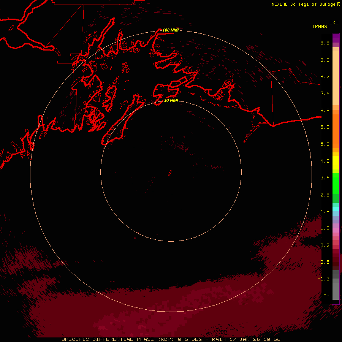Select the 8.2 legend value

point(325,76)
